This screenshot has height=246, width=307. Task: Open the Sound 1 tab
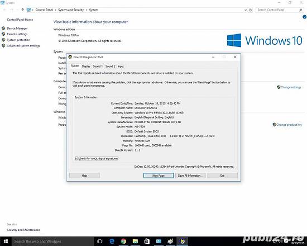coord(98,67)
